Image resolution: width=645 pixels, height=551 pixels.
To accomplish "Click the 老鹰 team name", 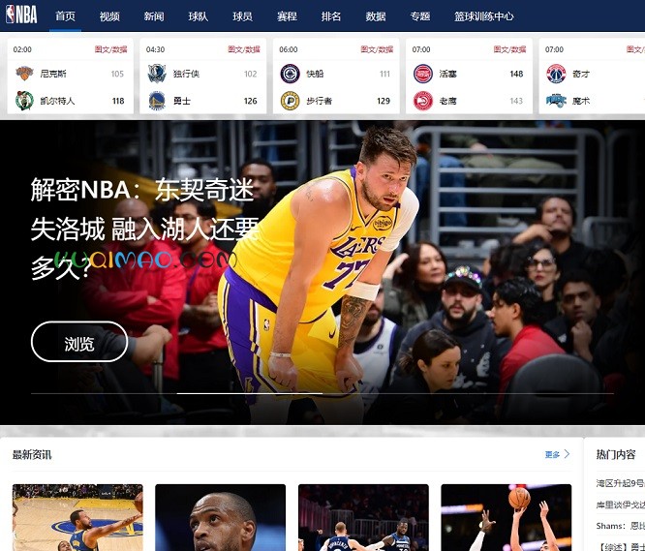I will coord(447,101).
